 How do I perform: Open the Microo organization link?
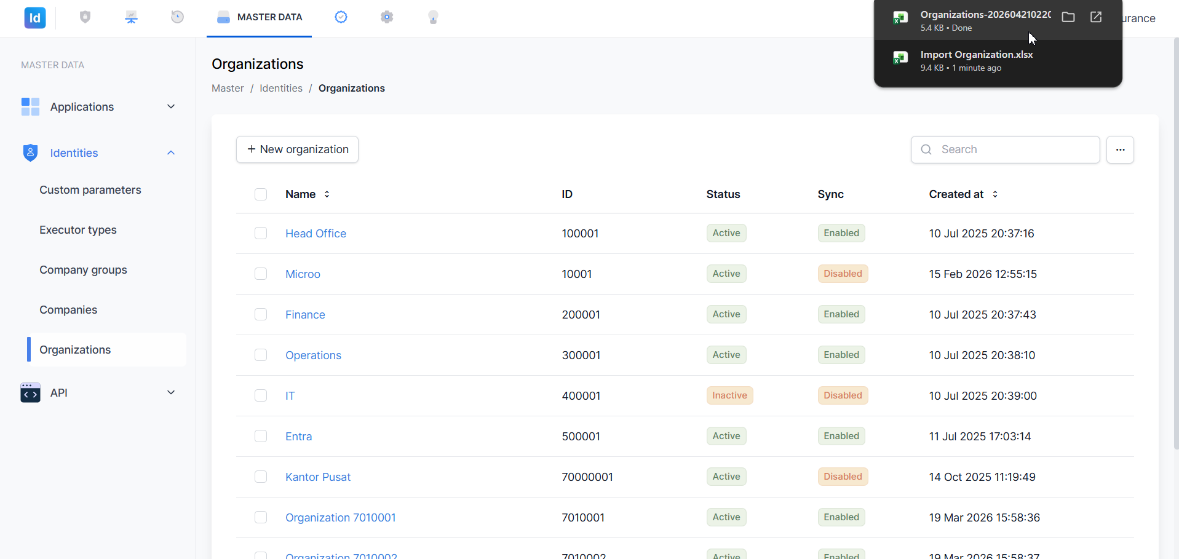pos(303,274)
